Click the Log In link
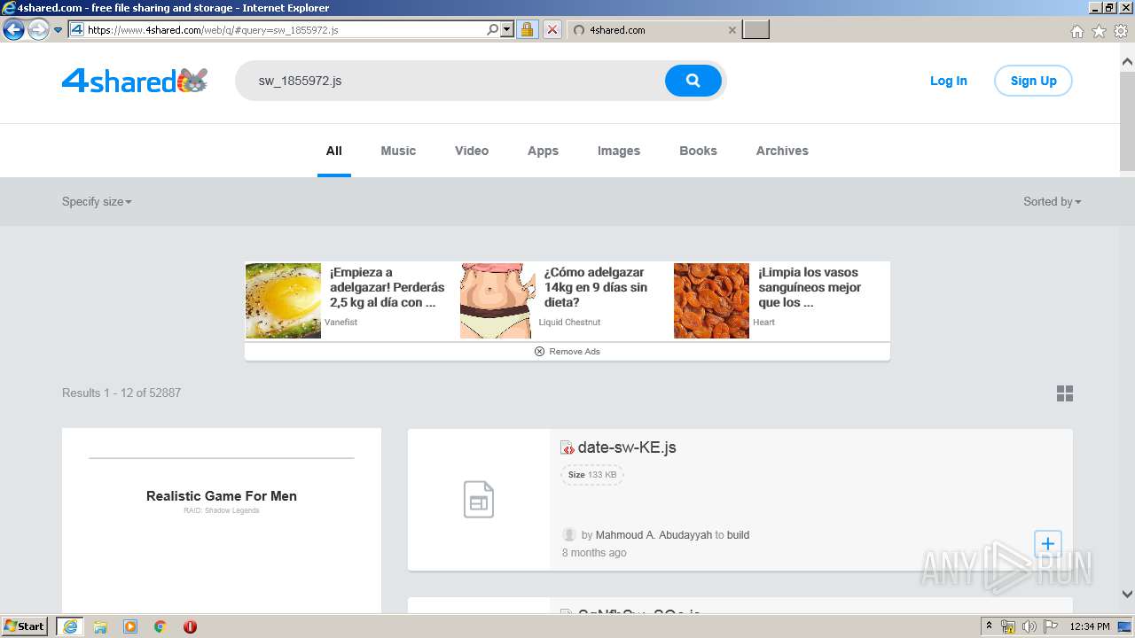 (x=948, y=82)
